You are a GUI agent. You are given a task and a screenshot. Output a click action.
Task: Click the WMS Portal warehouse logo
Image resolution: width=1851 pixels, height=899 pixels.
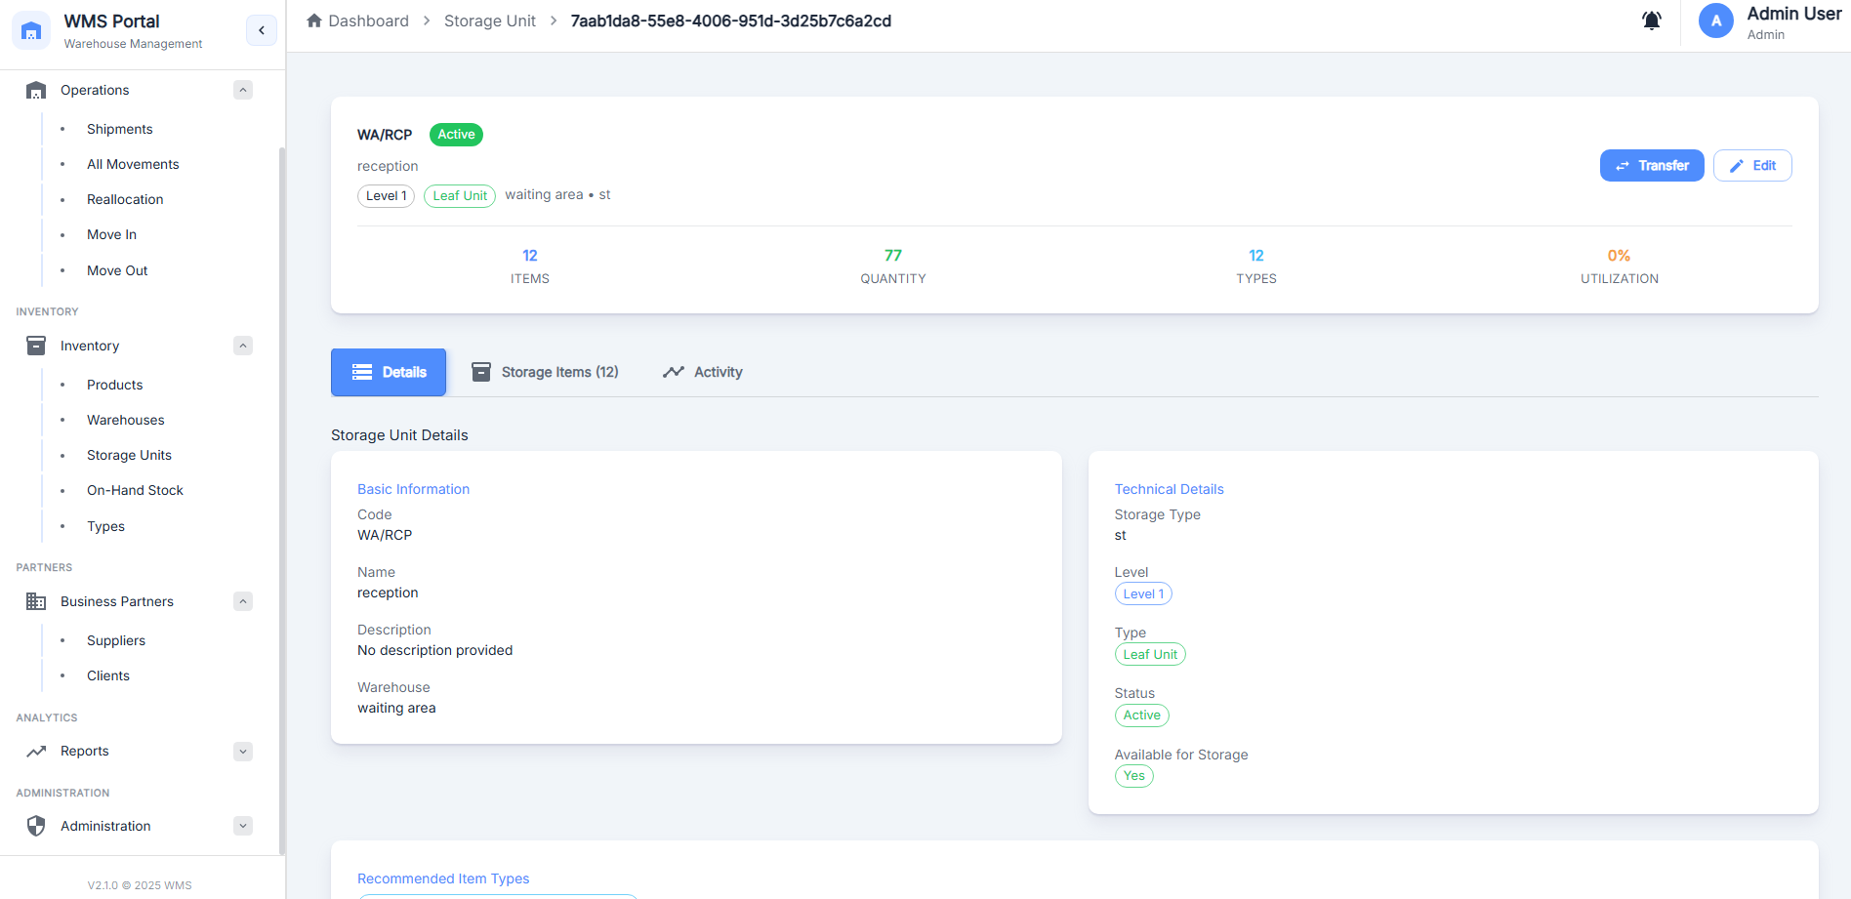[x=31, y=31]
